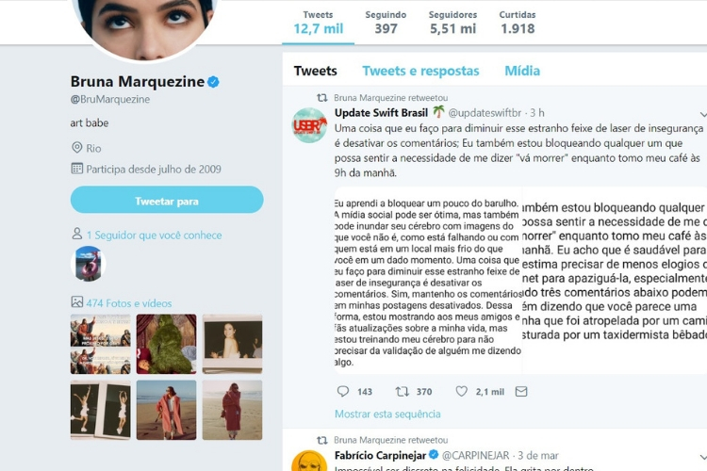Retweet the Update Swift Brasil tweet
The image size is (707, 471).
point(402,391)
